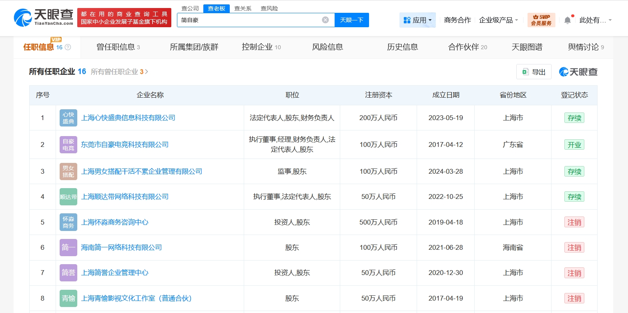Export the list with 导出 button
The width and height of the screenshot is (628, 313).
pos(534,72)
